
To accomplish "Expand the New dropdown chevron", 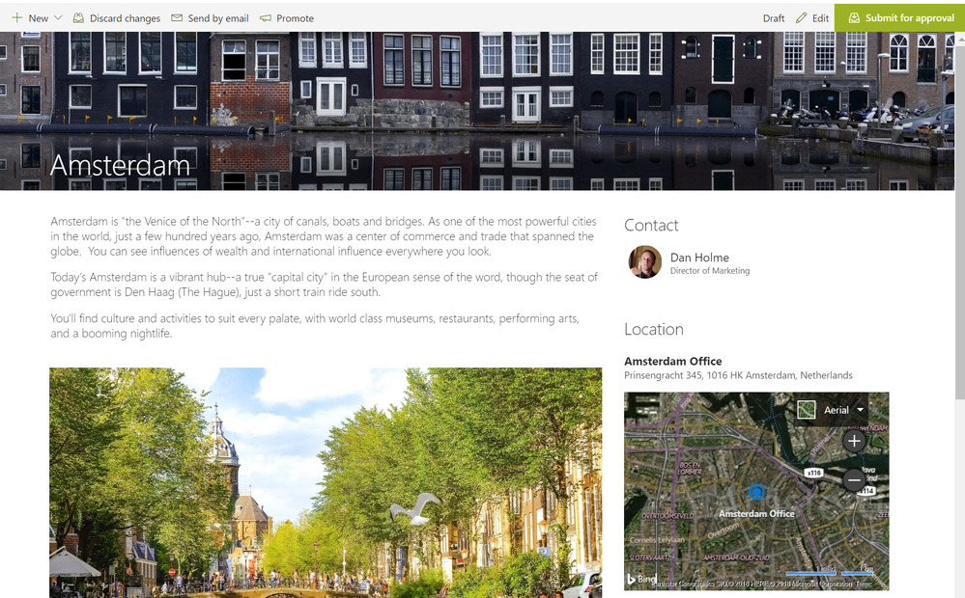I will 58,17.
